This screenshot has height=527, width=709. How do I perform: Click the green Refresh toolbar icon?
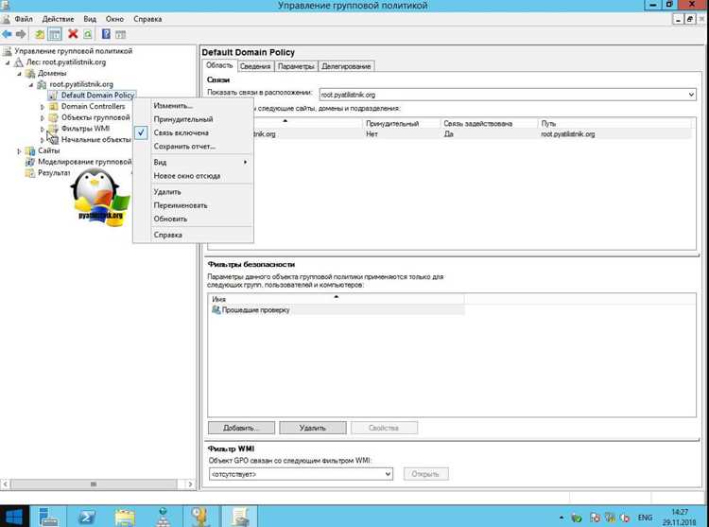click(88, 34)
